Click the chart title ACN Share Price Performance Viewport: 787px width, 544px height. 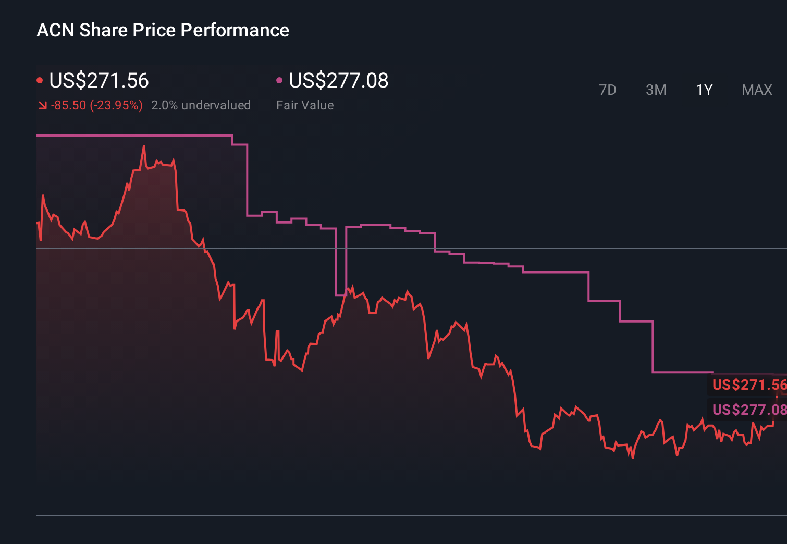(x=163, y=30)
